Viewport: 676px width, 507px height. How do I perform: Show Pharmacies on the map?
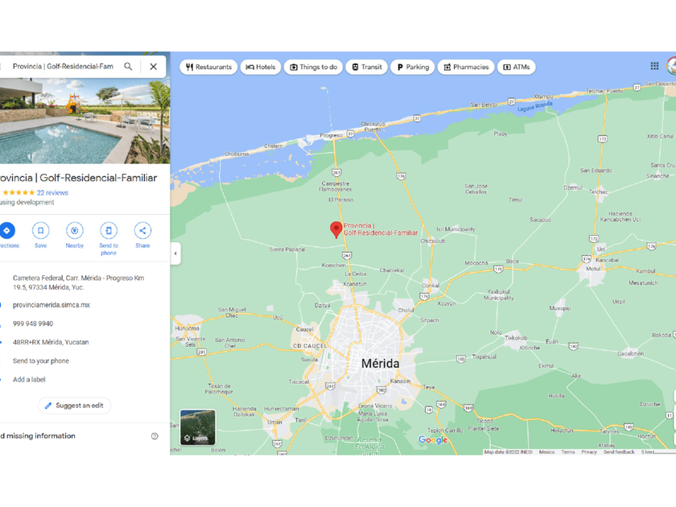[x=465, y=67]
